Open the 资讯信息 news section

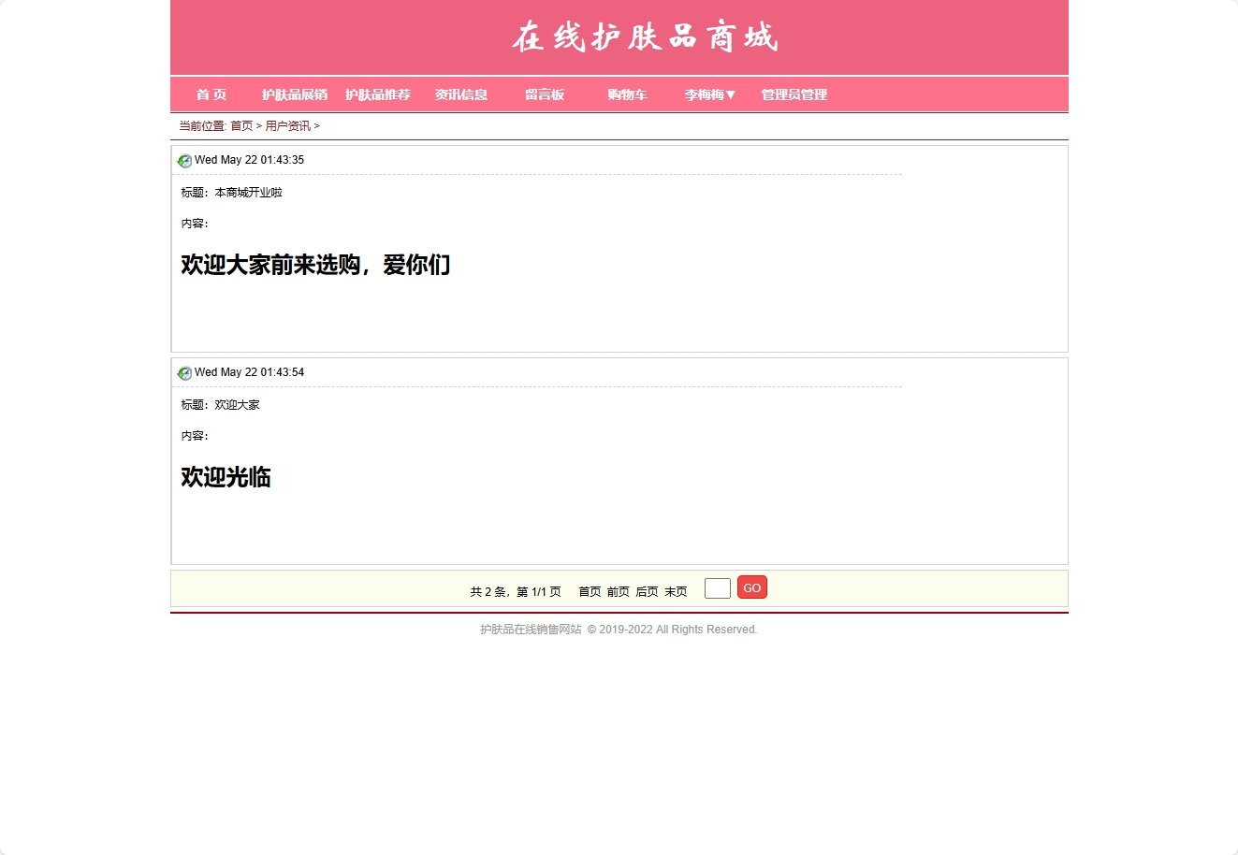tap(460, 94)
